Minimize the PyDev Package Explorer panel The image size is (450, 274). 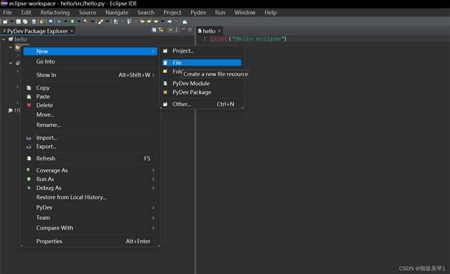183,29
